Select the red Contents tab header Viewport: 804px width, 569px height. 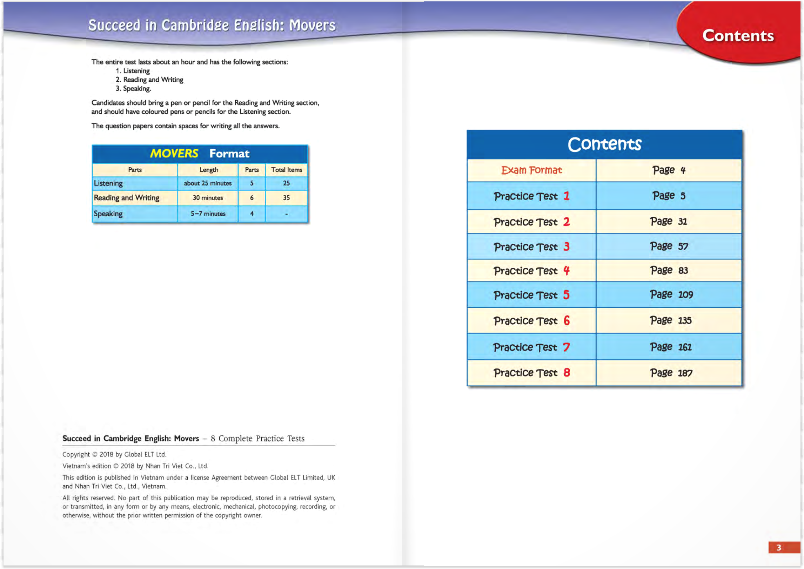(x=738, y=35)
